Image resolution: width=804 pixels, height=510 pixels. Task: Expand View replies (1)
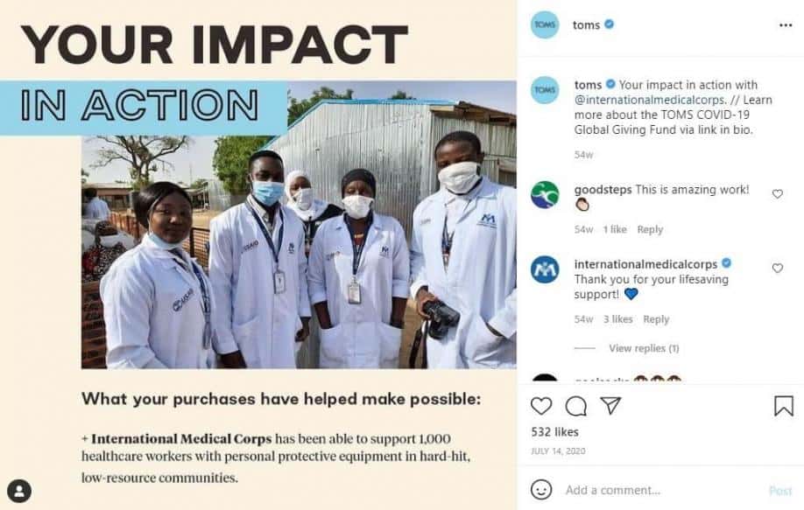coord(644,348)
